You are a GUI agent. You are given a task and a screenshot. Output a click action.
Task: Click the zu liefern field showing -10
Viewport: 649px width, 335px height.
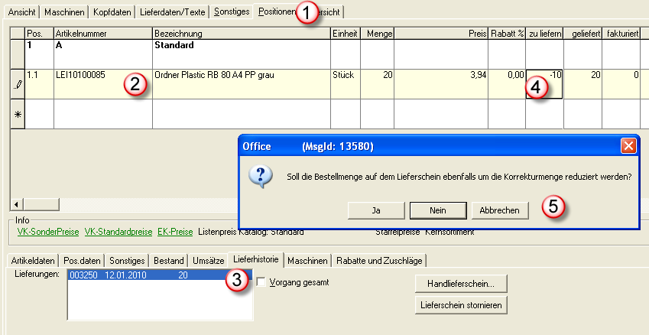pyautogui.click(x=544, y=84)
